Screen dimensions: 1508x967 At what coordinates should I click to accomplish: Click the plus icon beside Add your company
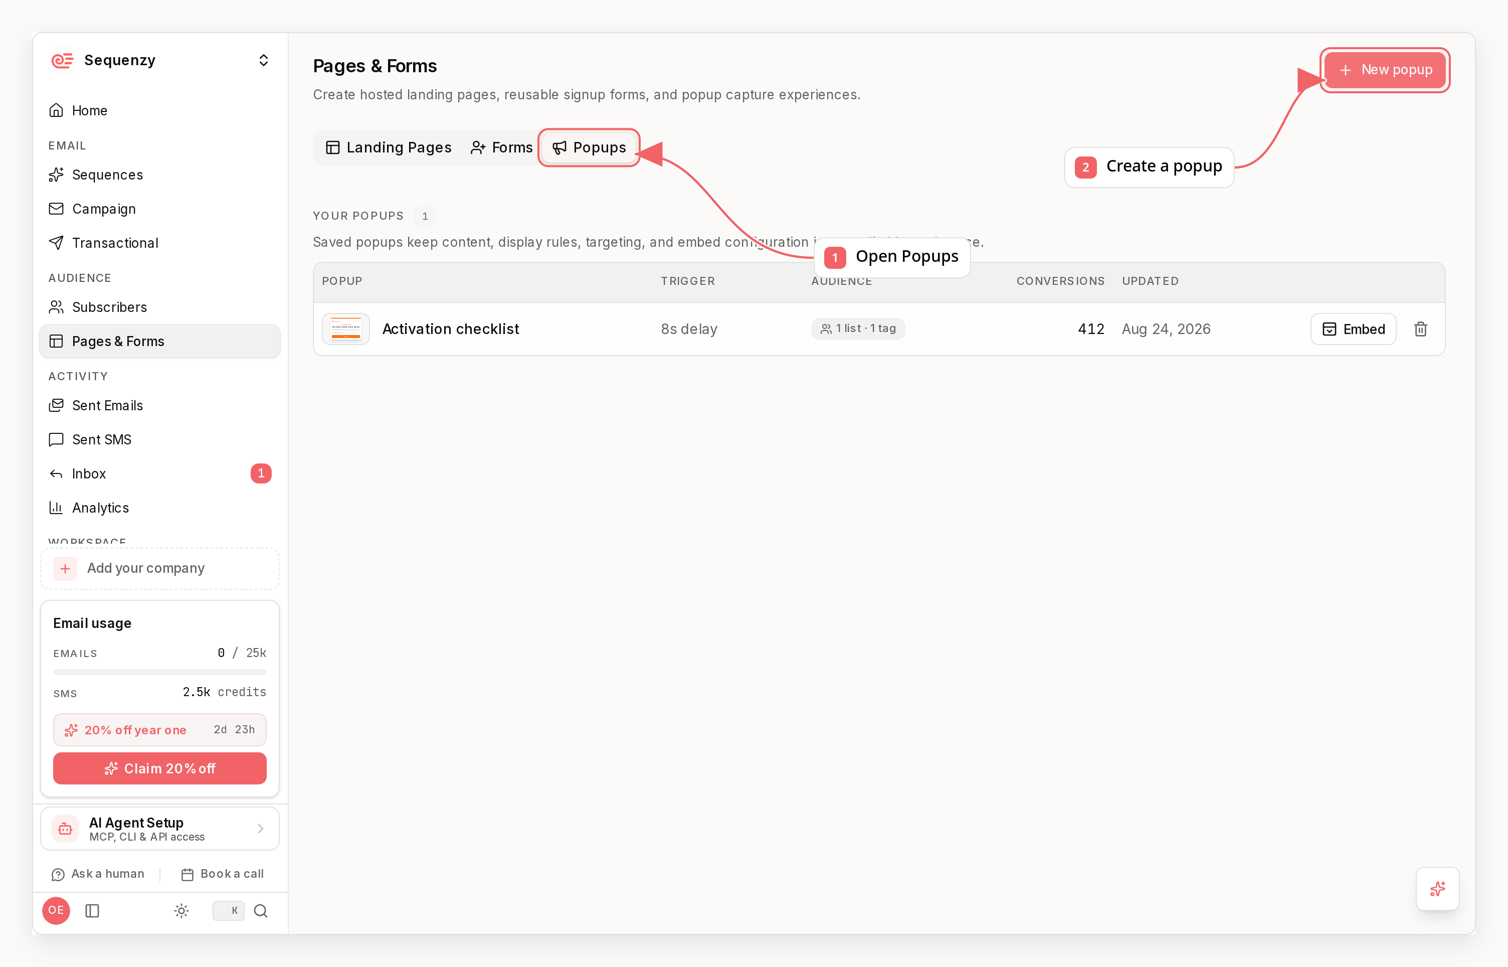pyautogui.click(x=65, y=568)
